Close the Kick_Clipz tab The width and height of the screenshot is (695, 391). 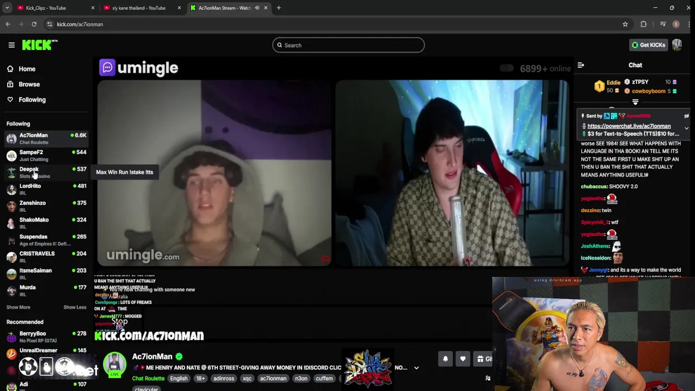coord(92,8)
